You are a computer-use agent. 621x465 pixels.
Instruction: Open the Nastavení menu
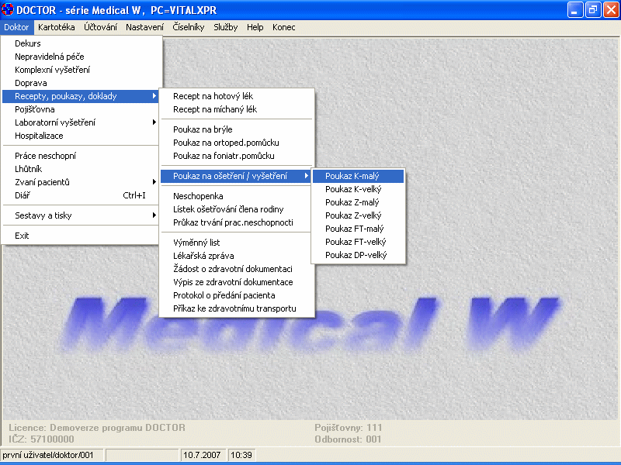[144, 27]
